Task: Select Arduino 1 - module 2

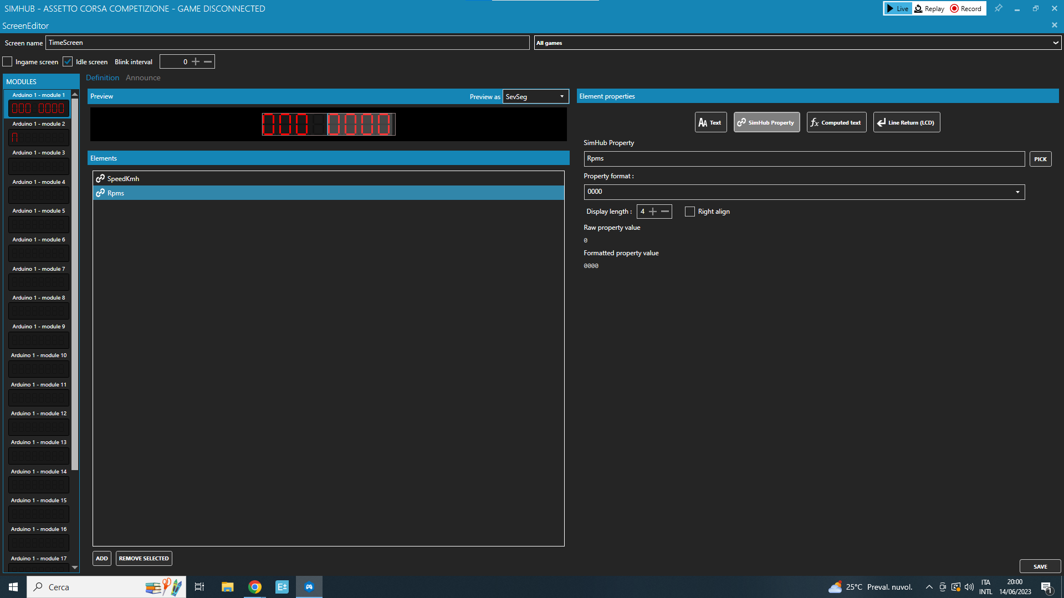Action: tap(39, 132)
